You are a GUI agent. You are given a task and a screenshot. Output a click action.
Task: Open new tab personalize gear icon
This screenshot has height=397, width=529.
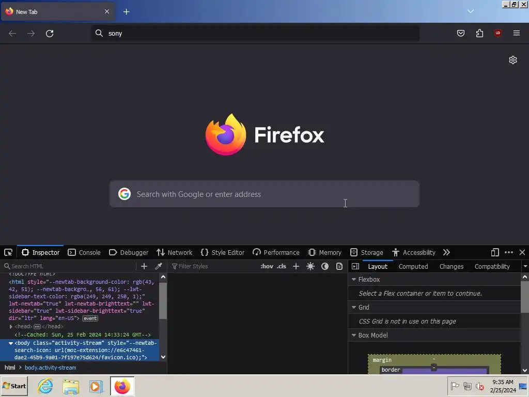pyautogui.click(x=513, y=60)
